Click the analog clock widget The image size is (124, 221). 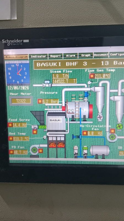click(17, 73)
